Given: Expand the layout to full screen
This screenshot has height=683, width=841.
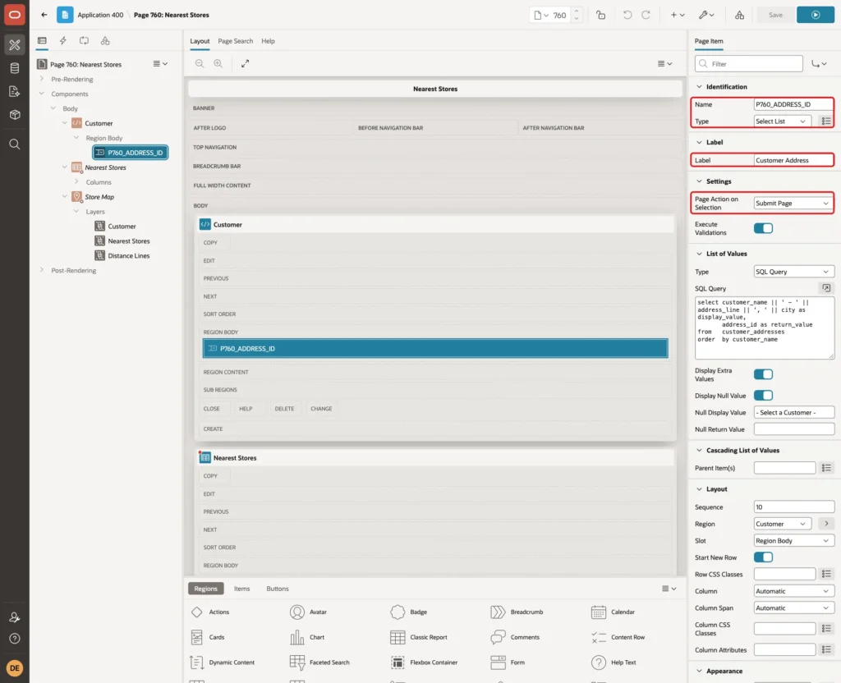Looking at the screenshot, I should tap(245, 63).
